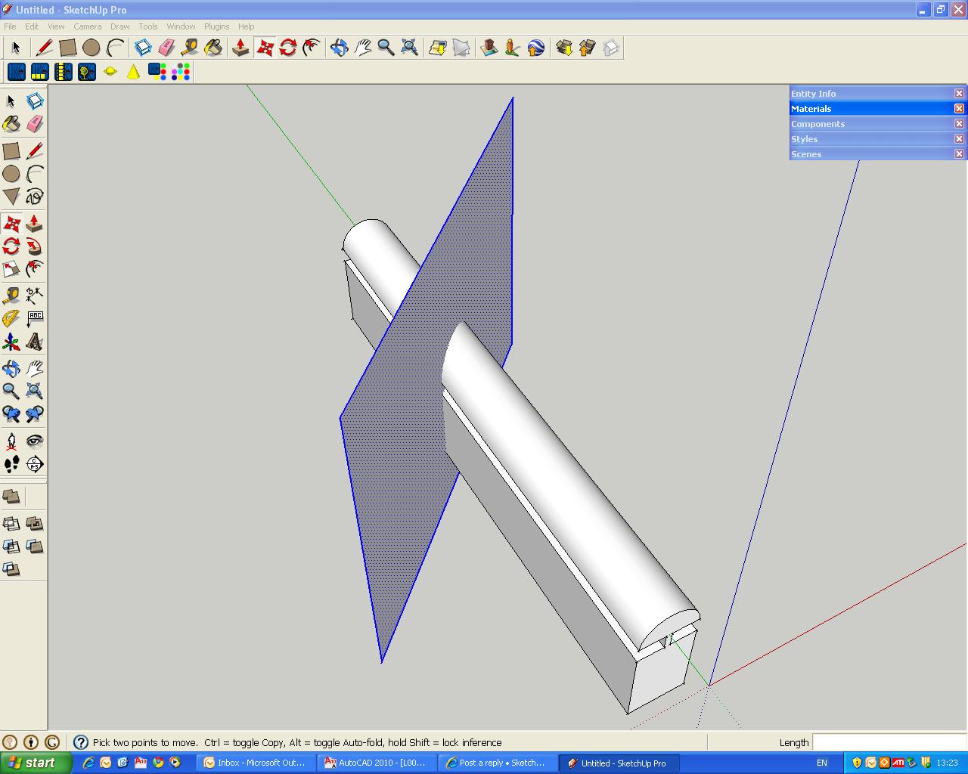Screen dimensions: 968x774
Task: Pick the Paint Bucket tool in left toolbar
Action: 11,124
